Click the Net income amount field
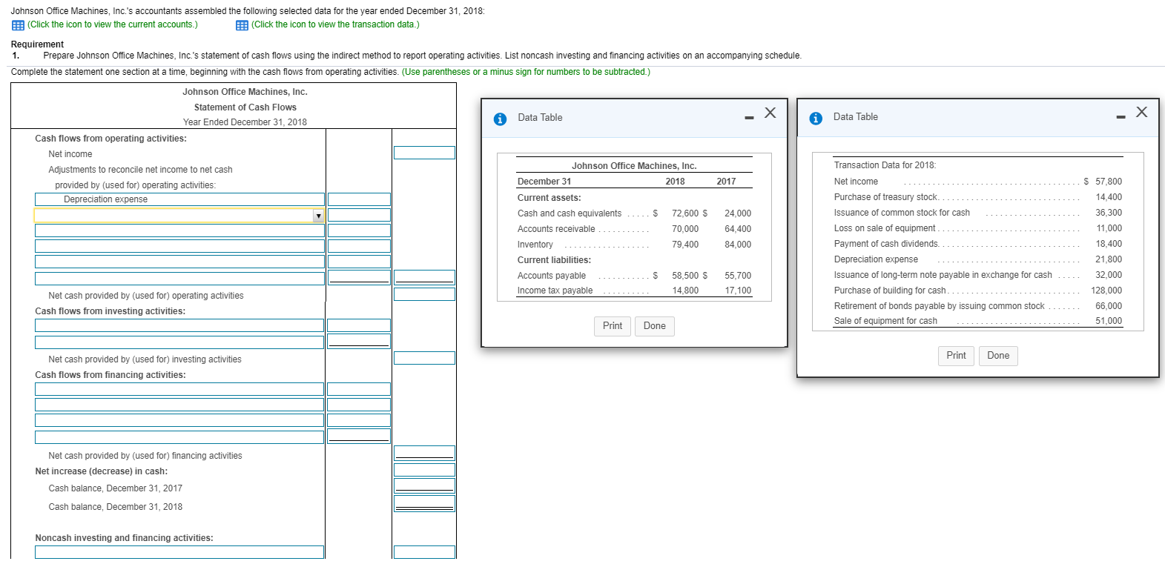 point(424,153)
